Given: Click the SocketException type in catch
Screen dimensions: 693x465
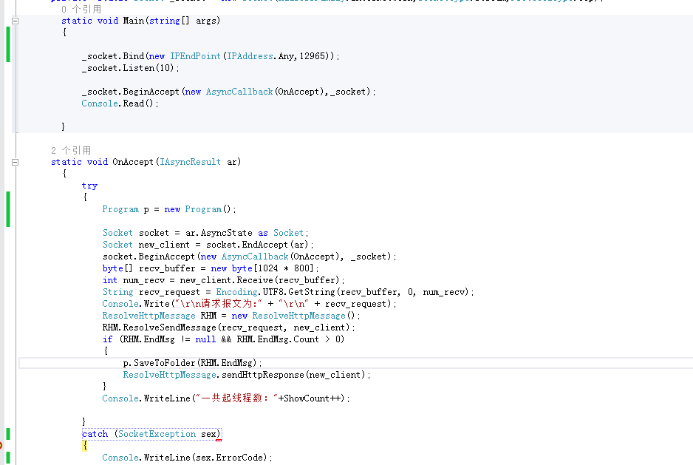Looking at the screenshot, I should pyautogui.click(x=157, y=434).
